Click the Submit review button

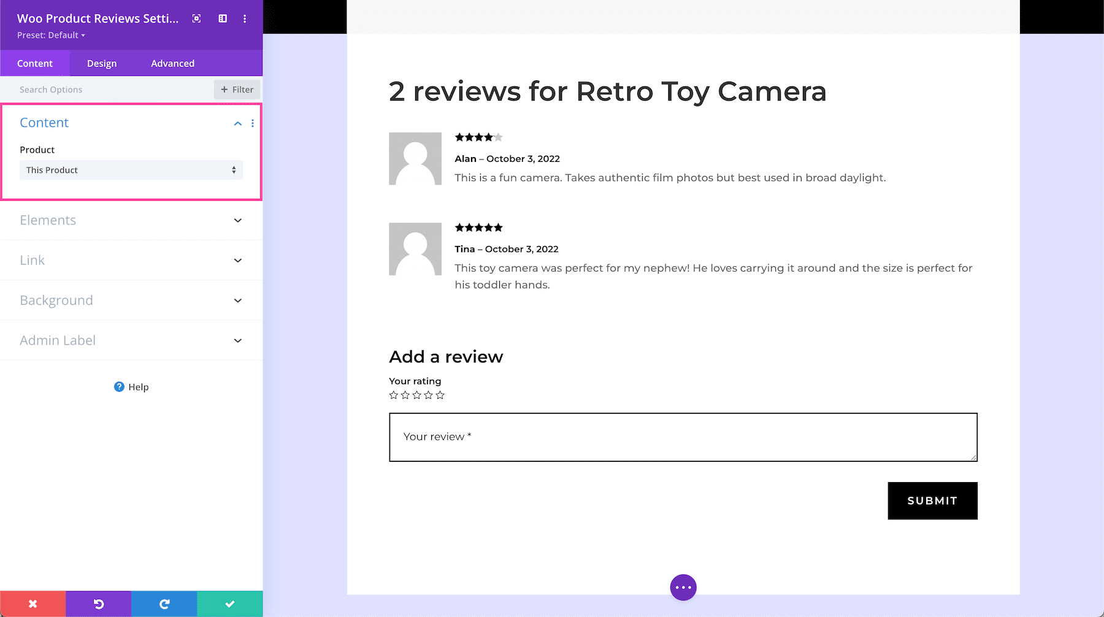click(x=932, y=500)
